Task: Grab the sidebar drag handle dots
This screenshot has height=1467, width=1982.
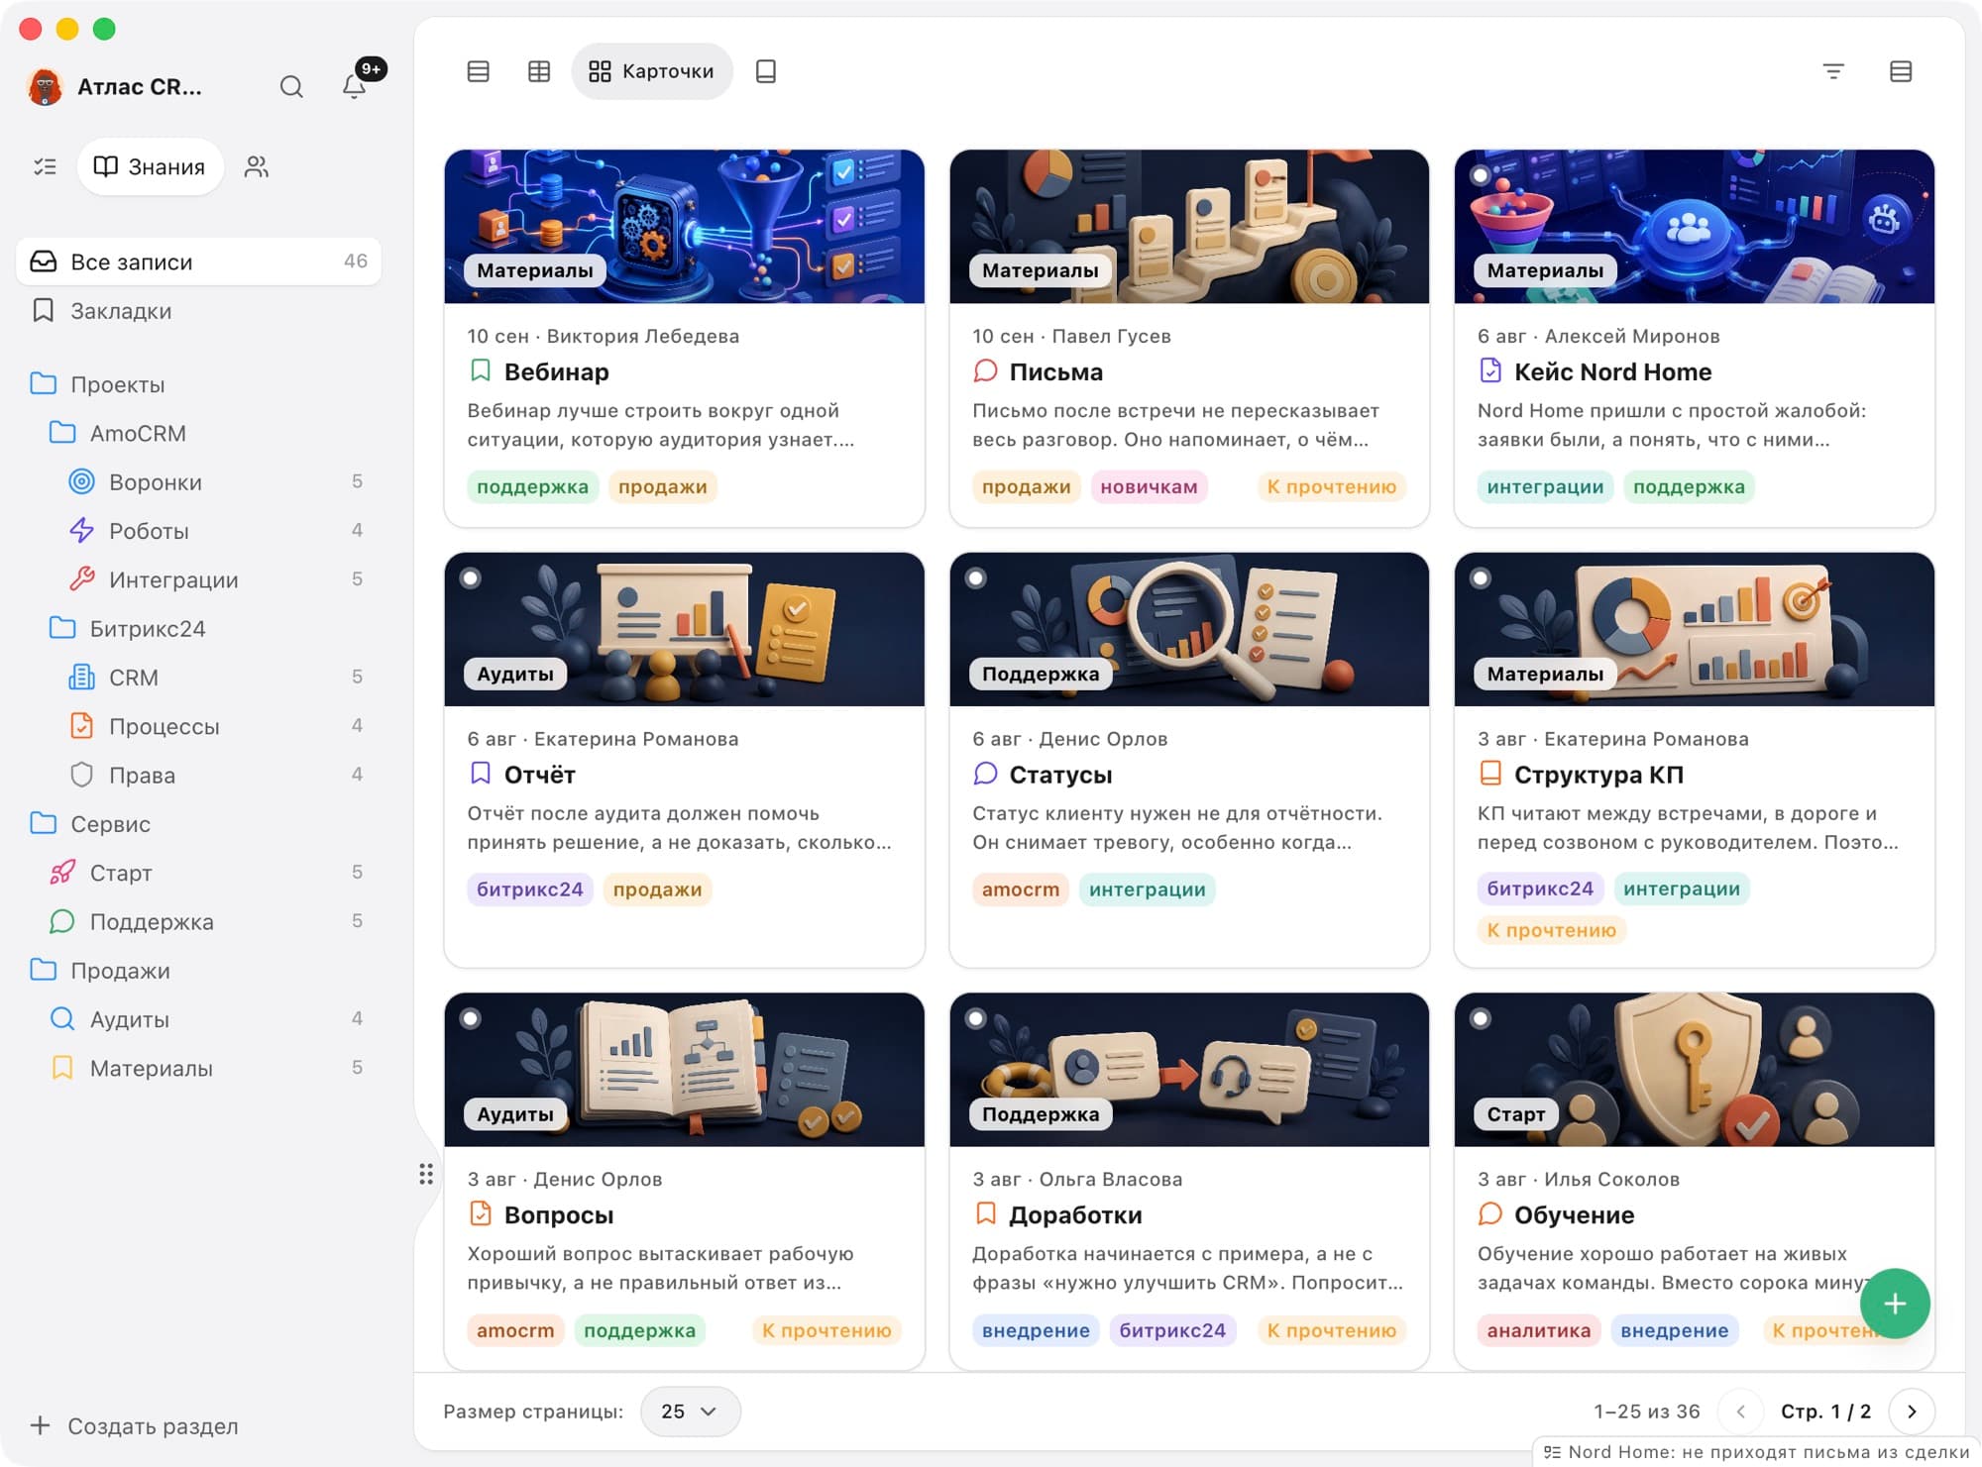Action: [426, 1174]
